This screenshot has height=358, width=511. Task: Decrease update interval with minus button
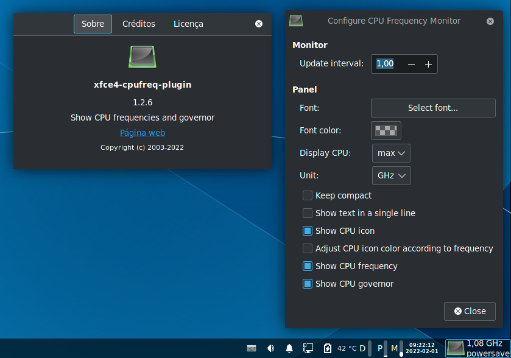(411, 64)
